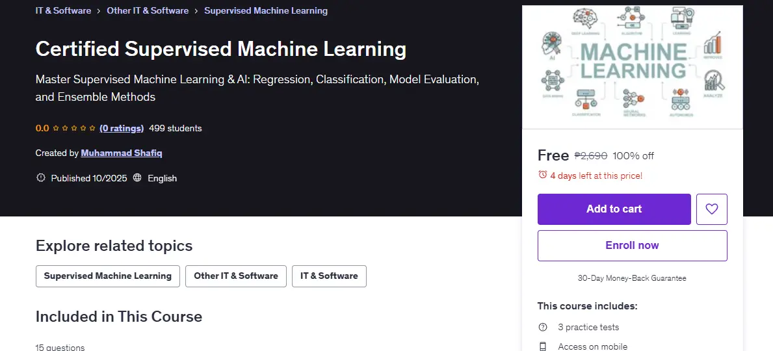The height and width of the screenshot is (351, 773).
Task: Click the English language label
Action: (162, 178)
